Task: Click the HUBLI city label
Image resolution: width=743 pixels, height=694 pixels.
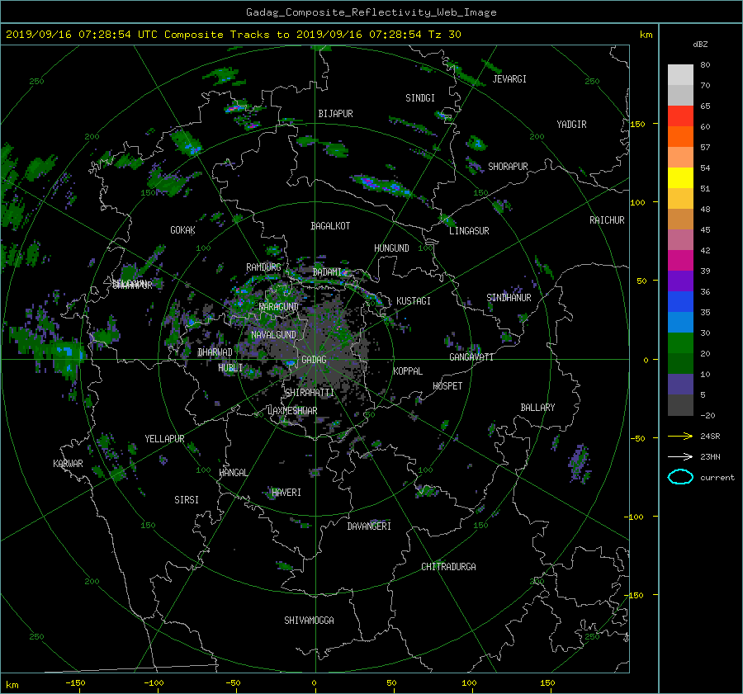Action: (x=230, y=368)
